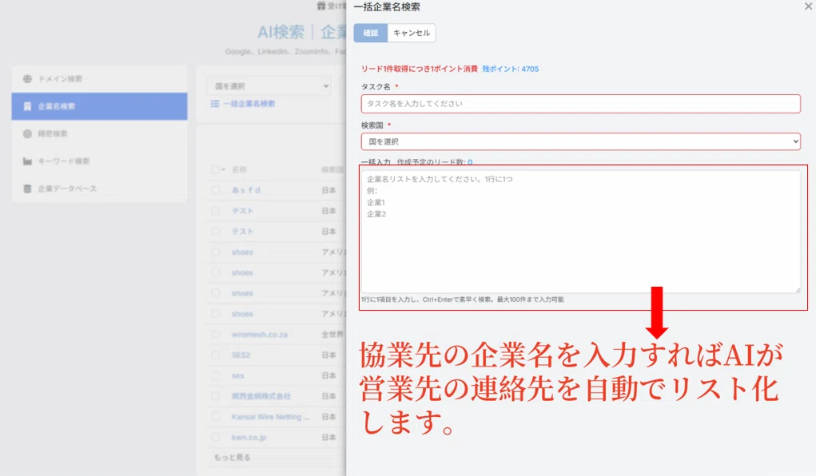Select the checkbox next to 関西金網株式会社
This screenshot has height=476, width=816.
tap(215, 396)
